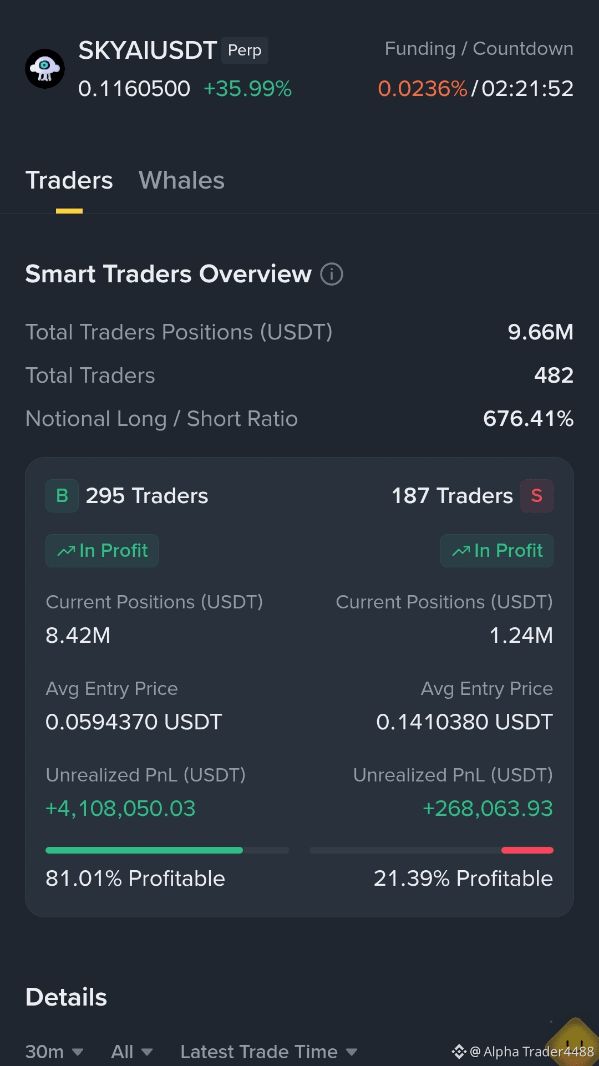Tap the SKYAIUSDT pair title

click(147, 50)
